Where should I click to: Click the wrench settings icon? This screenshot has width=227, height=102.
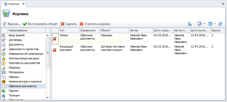tap(200, 24)
